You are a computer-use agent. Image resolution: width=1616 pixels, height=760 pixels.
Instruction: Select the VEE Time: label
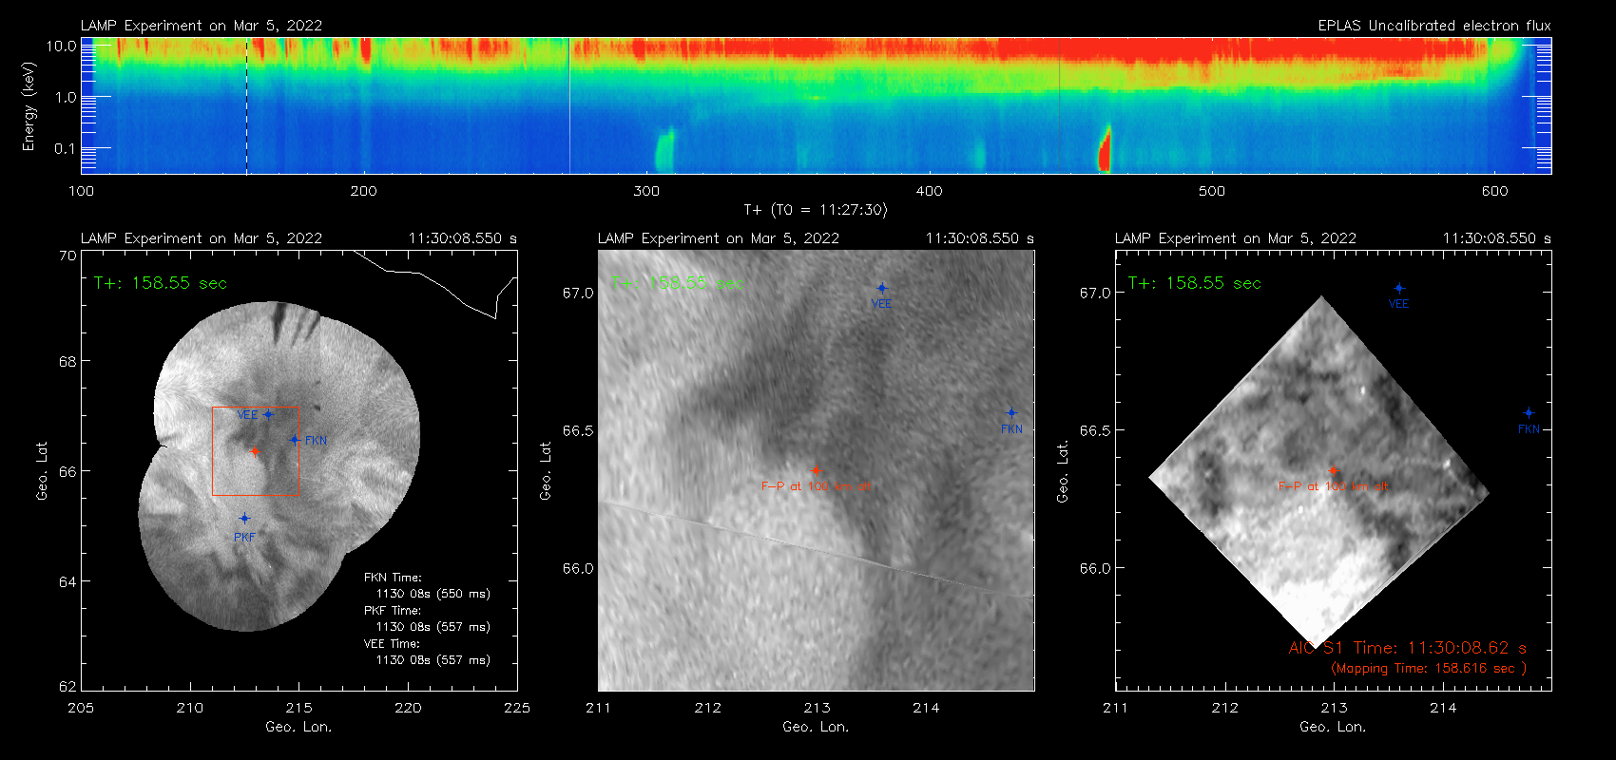click(392, 643)
